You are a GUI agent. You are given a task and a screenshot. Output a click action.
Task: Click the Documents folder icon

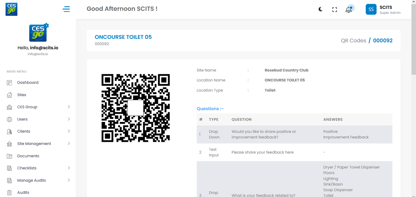click(x=9, y=156)
